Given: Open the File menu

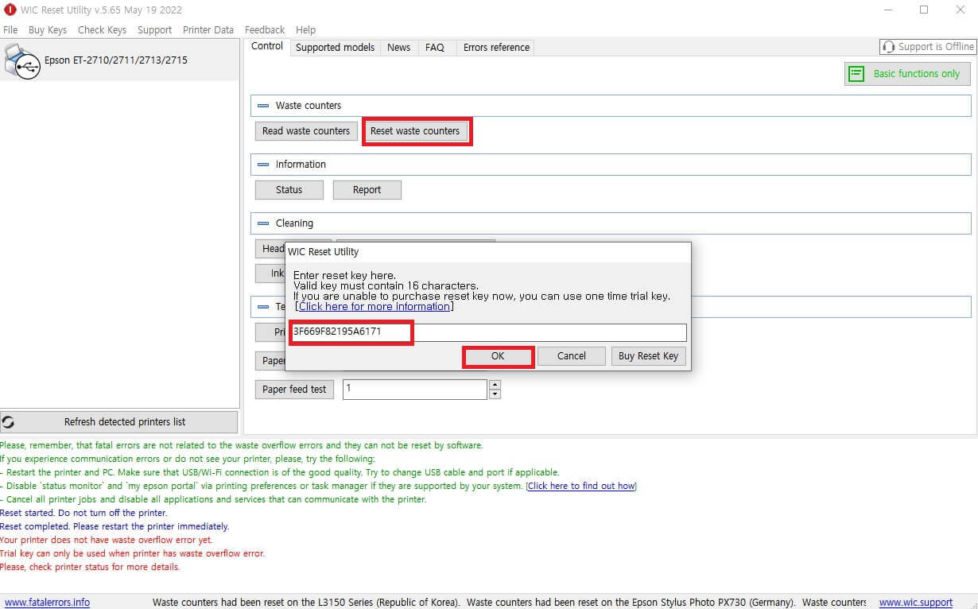Looking at the screenshot, I should 10,29.
